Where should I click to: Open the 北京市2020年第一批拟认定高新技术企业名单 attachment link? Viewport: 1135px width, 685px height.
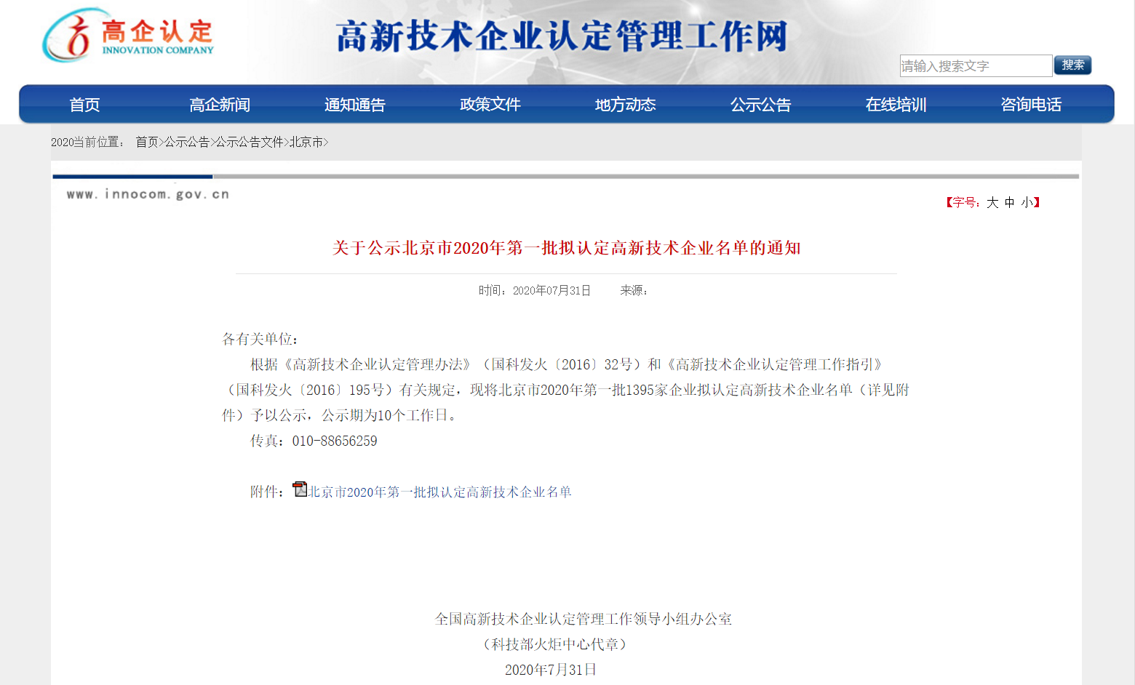[440, 492]
